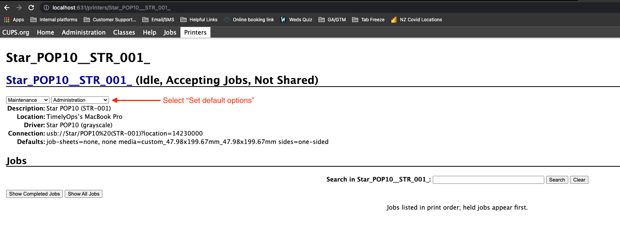Open the Customer Support bookmark folder
This screenshot has width=620, height=240.
[110, 20]
